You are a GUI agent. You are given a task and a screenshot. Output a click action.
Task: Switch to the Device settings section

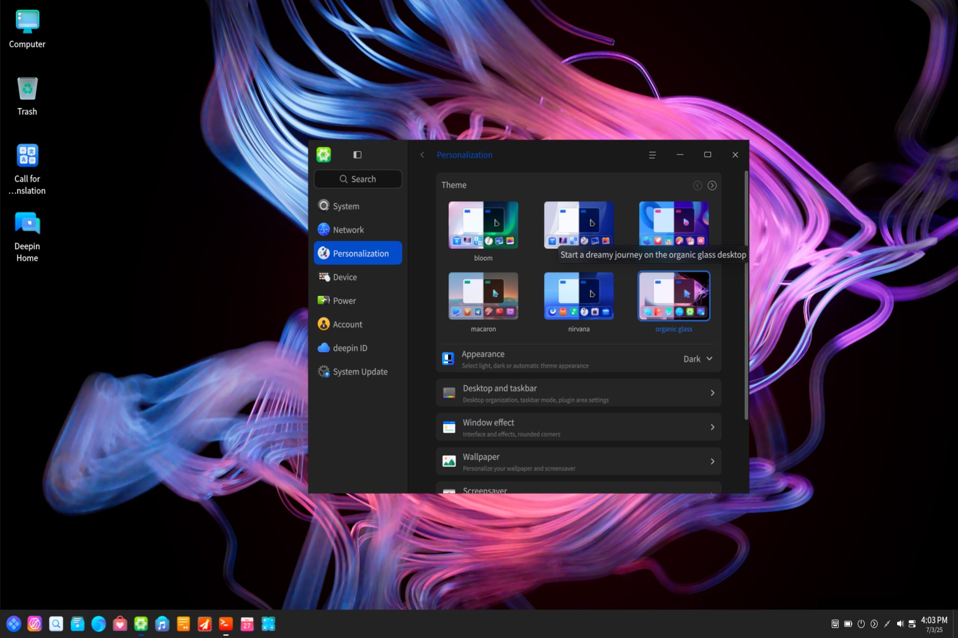[x=323, y=277]
